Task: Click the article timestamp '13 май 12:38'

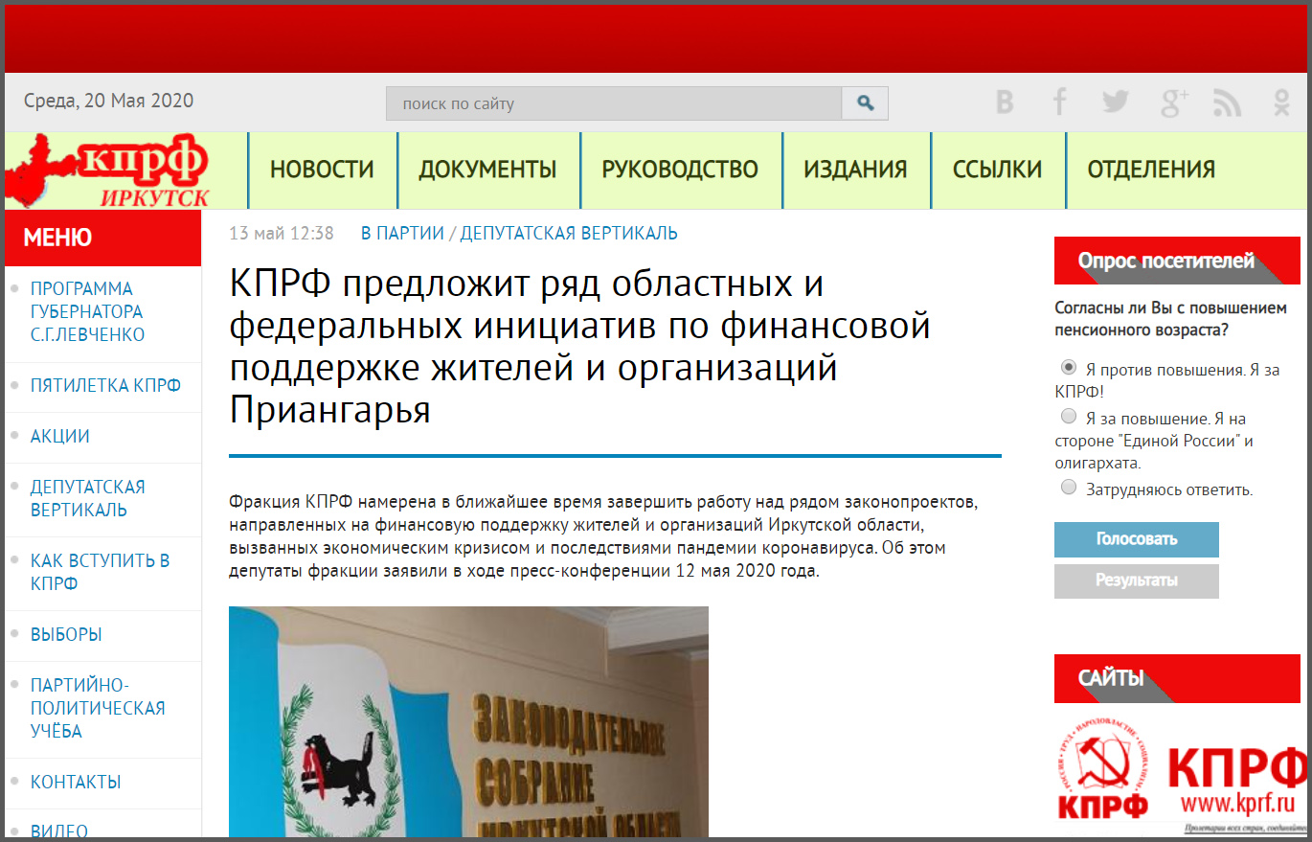Action: (x=282, y=233)
